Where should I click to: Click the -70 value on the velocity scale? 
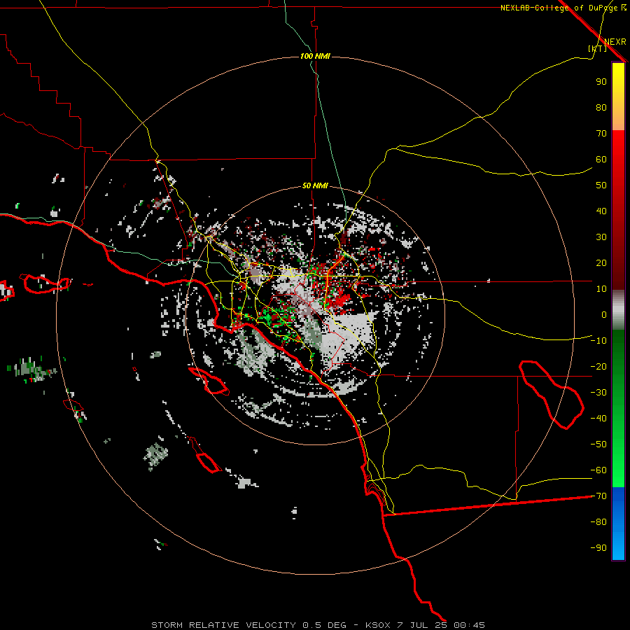coord(598,496)
